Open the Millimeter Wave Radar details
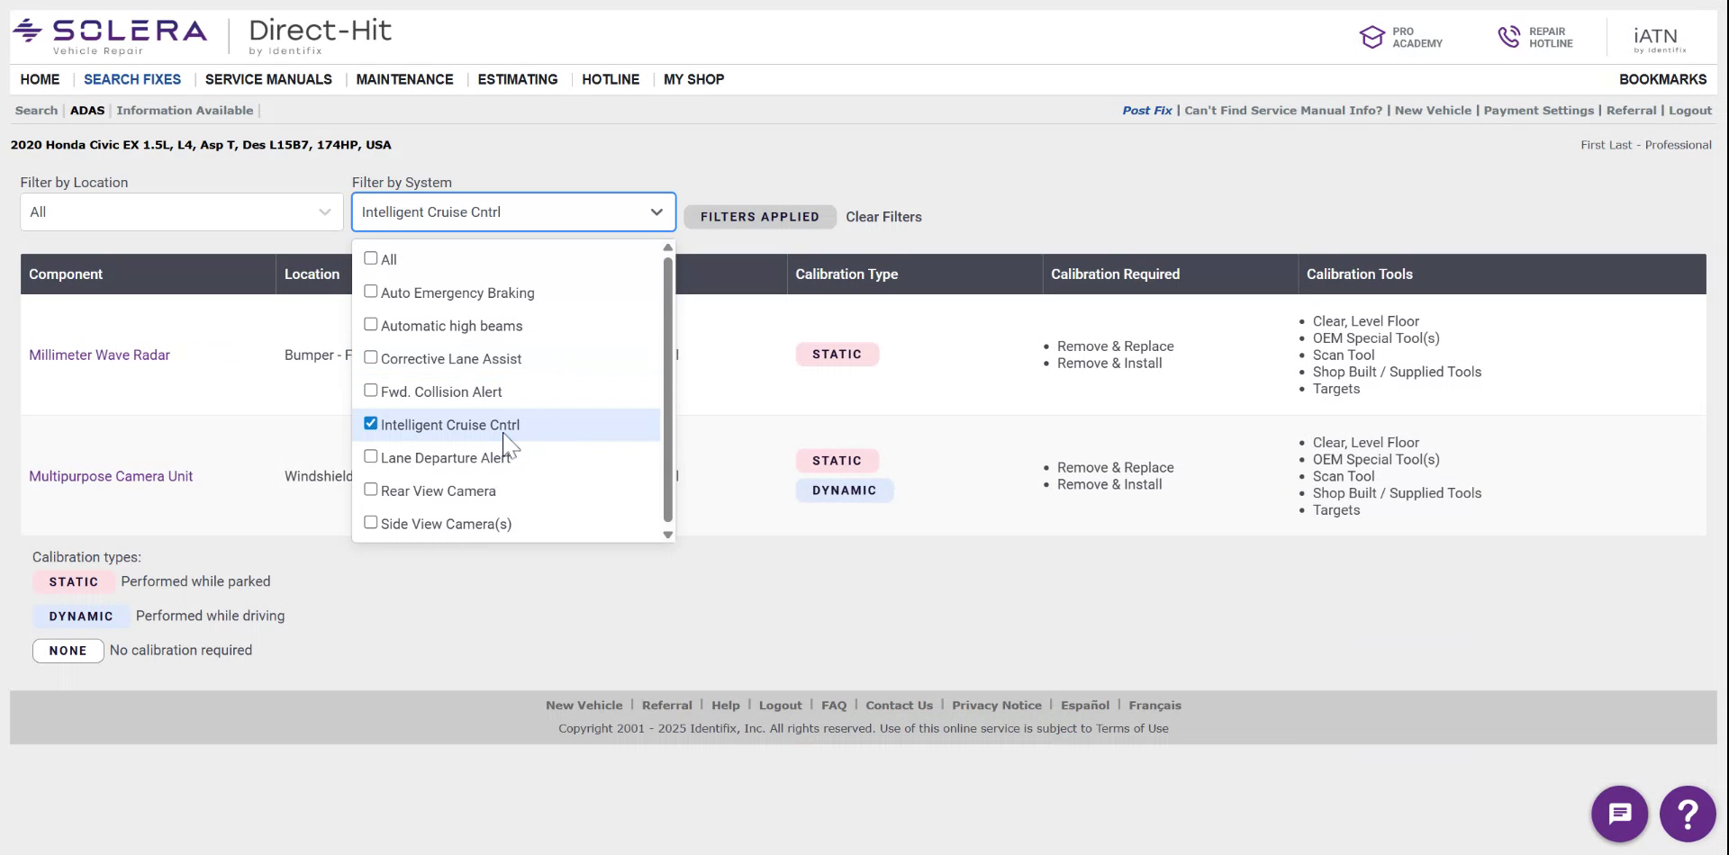1729x855 pixels. [x=99, y=355]
